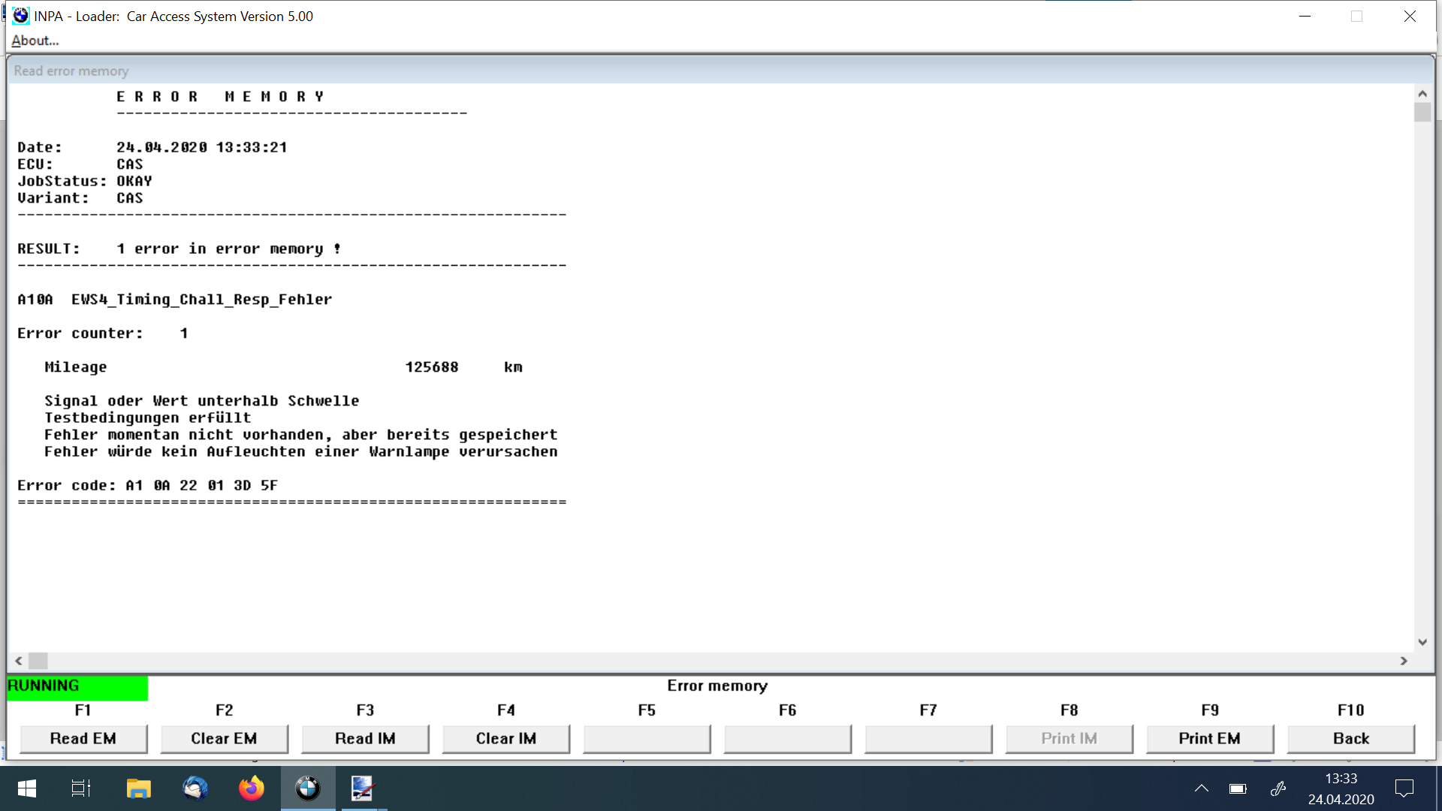Click the empty F7 button
This screenshot has width=1442, height=811.
point(928,738)
